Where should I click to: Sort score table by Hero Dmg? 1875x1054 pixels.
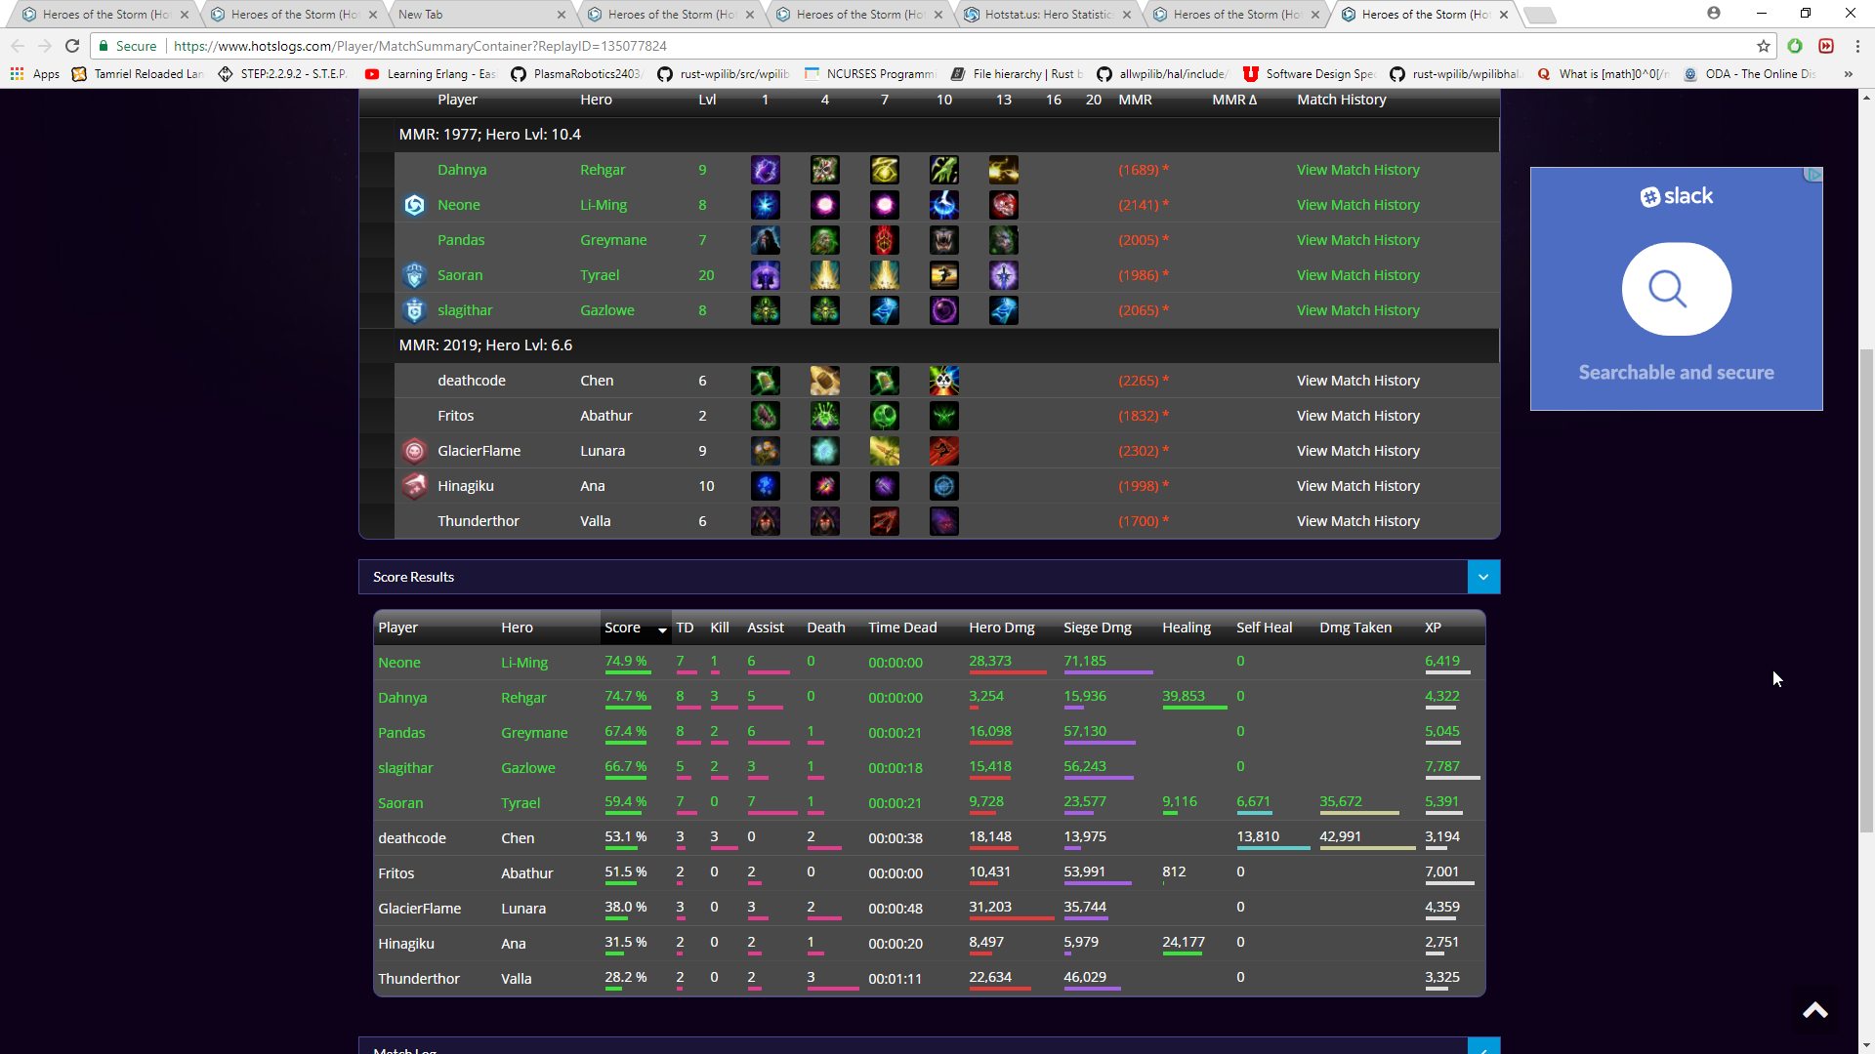pos(1002,628)
